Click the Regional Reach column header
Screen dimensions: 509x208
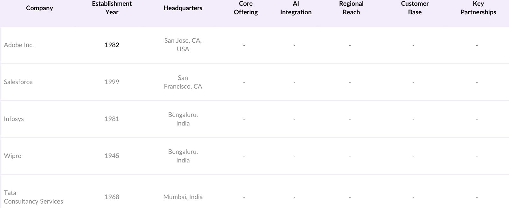[351, 8]
